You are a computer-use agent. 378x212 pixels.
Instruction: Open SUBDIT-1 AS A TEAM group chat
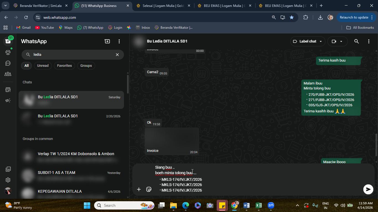click(71, 176)
